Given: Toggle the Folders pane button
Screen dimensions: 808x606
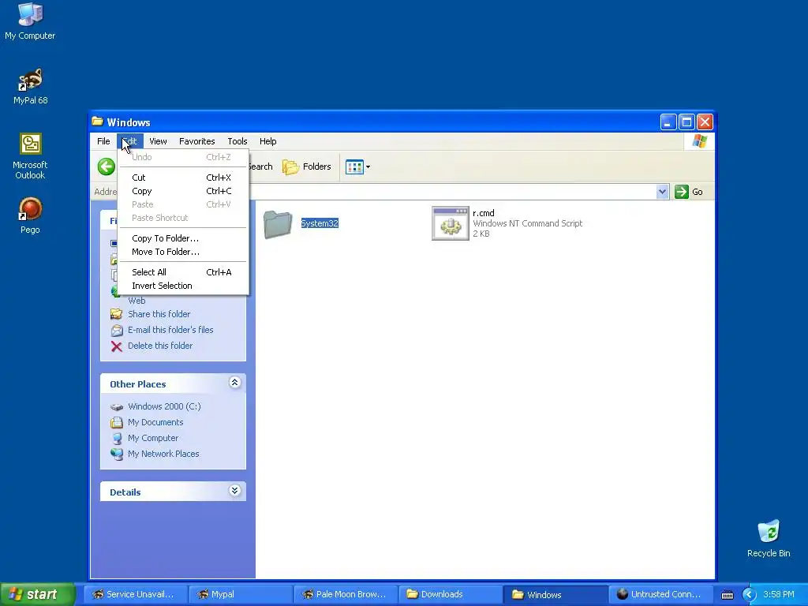Looking at the screenshot, I should 307,166.
